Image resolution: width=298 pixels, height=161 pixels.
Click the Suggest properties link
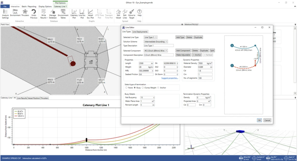(x=170, y=78)
